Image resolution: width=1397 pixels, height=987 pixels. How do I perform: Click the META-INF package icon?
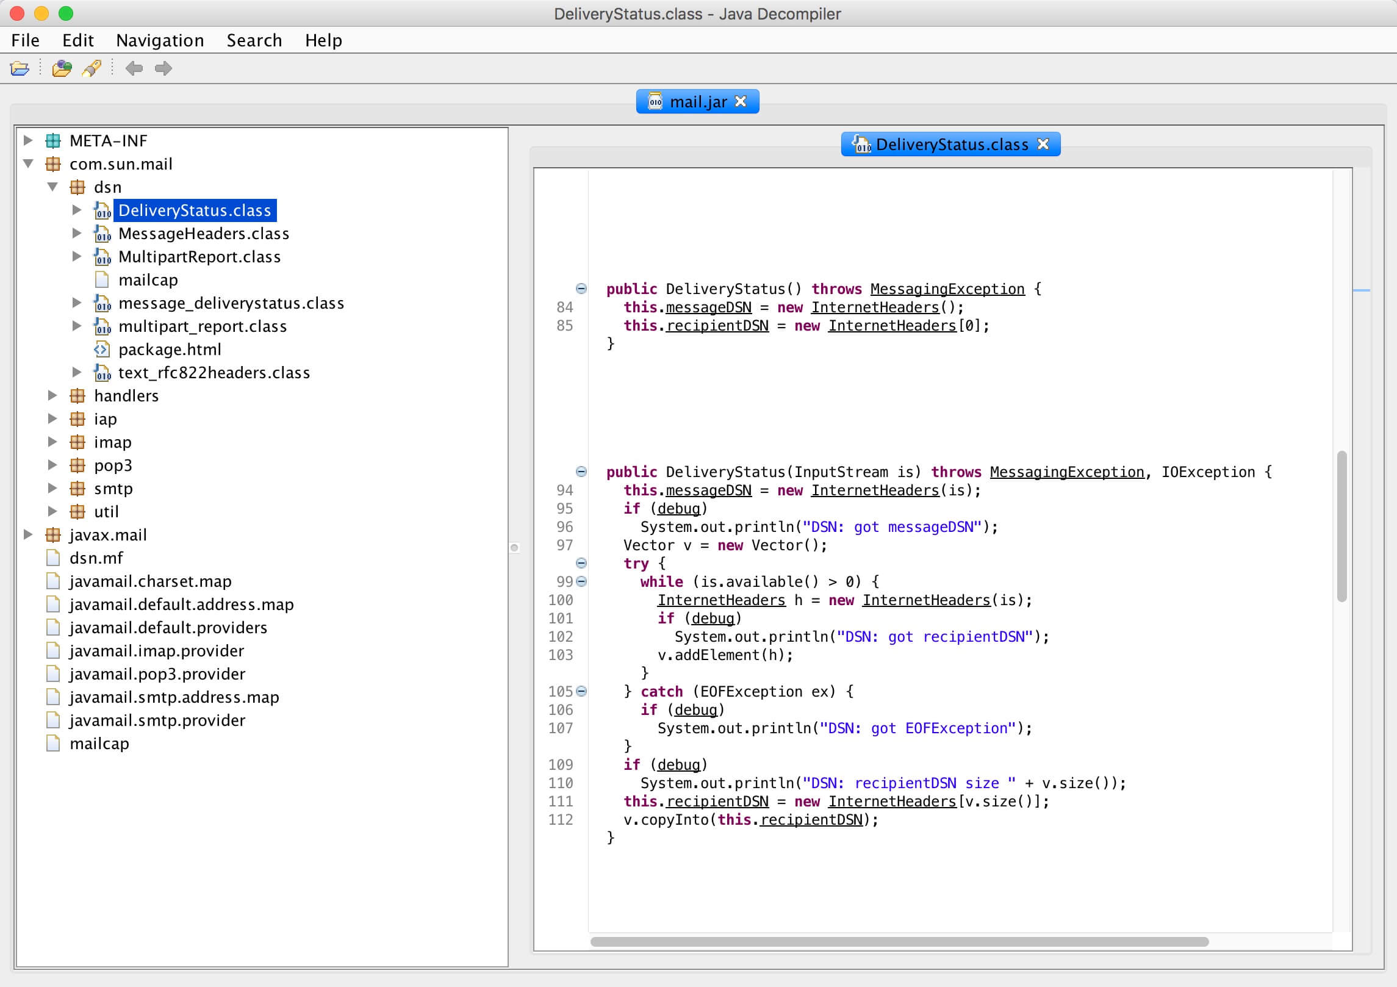pyautogui.click(x=53, y=141)
